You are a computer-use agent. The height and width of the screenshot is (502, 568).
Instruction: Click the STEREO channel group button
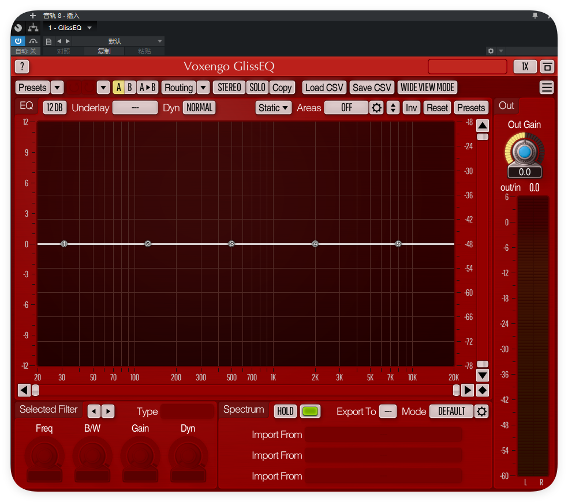[229, 88]
